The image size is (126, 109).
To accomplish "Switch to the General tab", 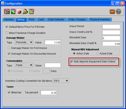I will click(x=9, y=20).
